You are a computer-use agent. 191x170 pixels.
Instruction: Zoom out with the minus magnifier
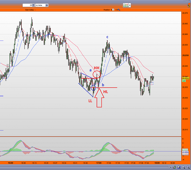coord(183,167)
